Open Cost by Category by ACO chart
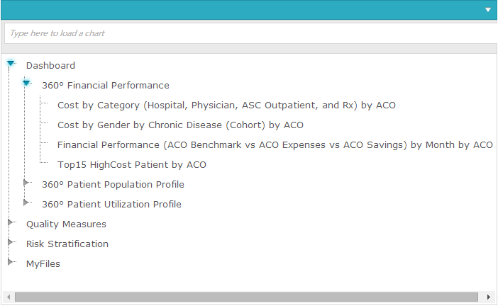This screenshot has height=308, width=498. click(226, 105)
